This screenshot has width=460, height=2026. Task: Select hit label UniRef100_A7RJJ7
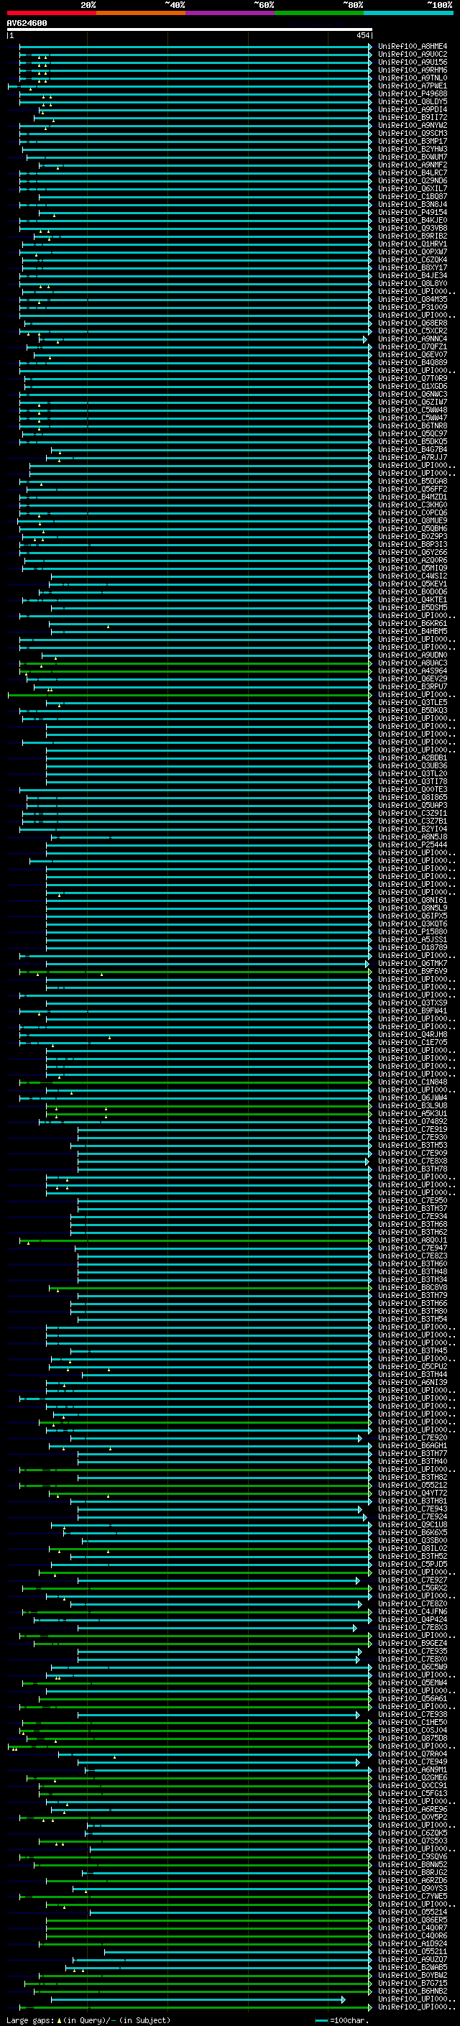[x=413, y=457]
